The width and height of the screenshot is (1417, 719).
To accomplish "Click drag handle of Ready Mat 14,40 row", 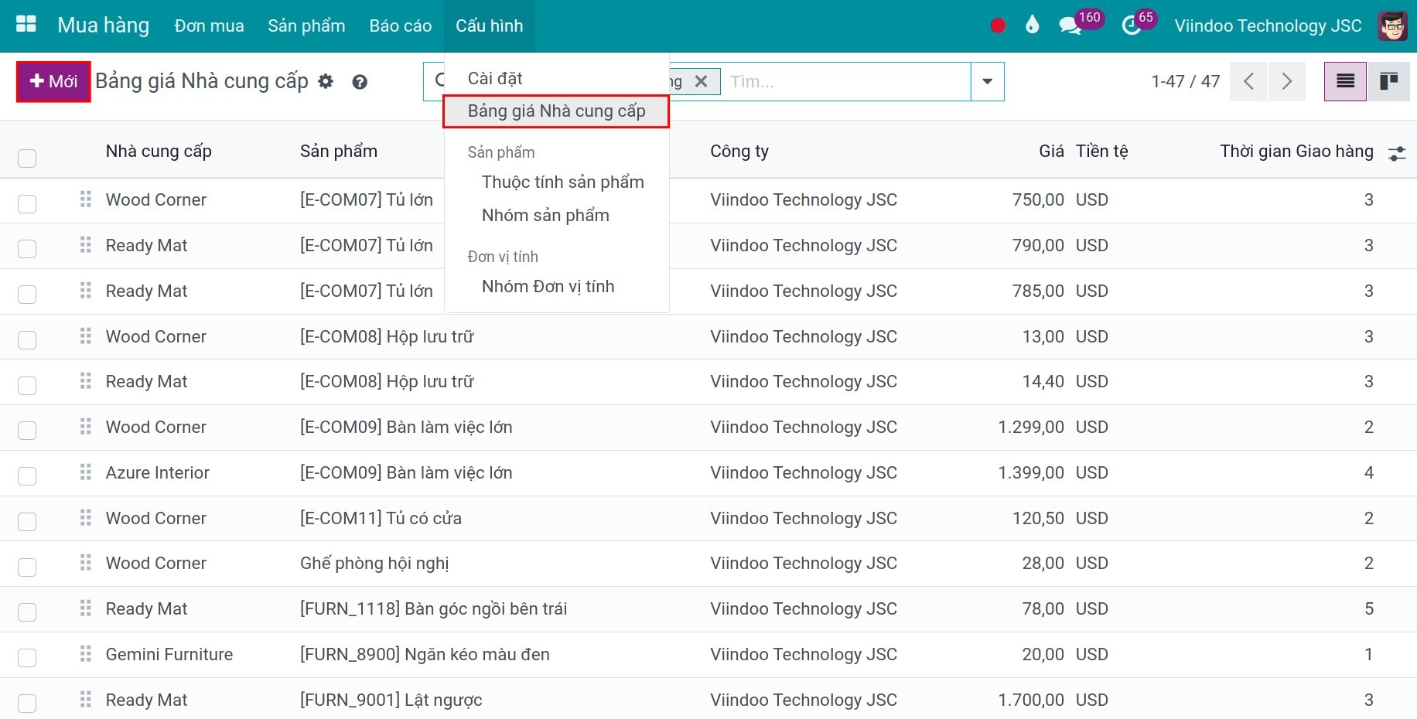I will pyautogui.click(x=86, y=381).
